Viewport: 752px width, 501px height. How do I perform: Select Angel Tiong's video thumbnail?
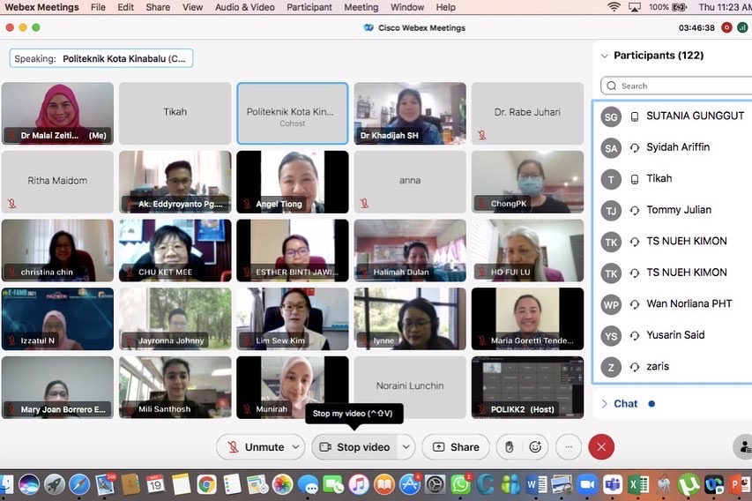[292, 182]
